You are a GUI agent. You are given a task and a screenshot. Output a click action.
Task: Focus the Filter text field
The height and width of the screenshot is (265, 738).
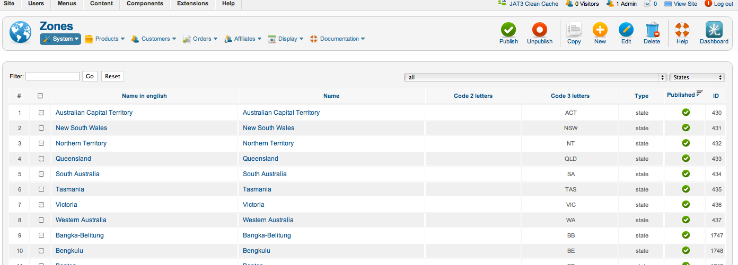(x=52, y=76)
